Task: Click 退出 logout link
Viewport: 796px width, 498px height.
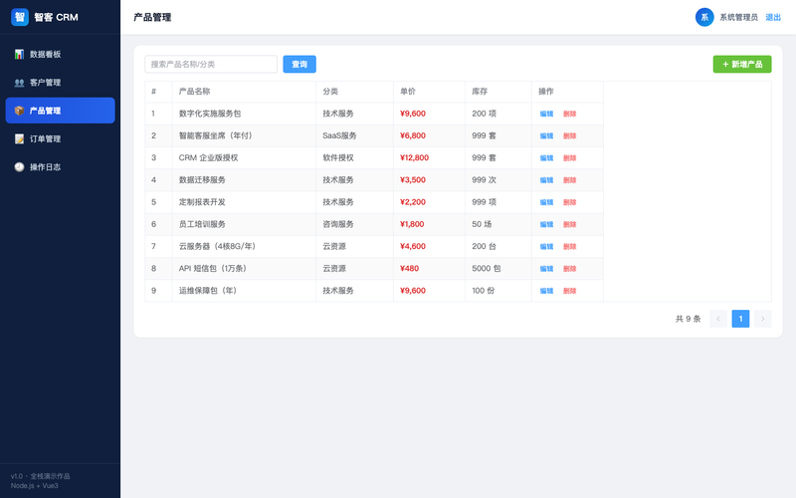Action: click(773, 17)
